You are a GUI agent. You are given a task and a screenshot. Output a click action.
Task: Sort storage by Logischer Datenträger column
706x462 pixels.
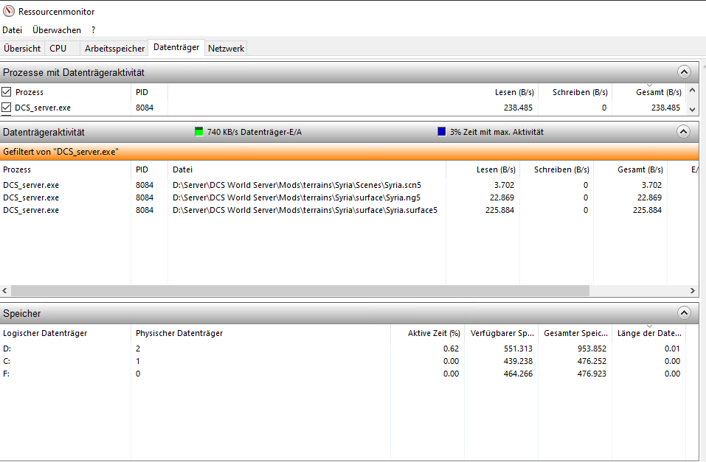click(45, 333)
